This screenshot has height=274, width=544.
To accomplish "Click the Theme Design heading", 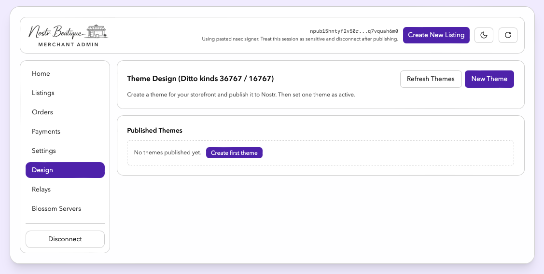I will click(200, 79).
